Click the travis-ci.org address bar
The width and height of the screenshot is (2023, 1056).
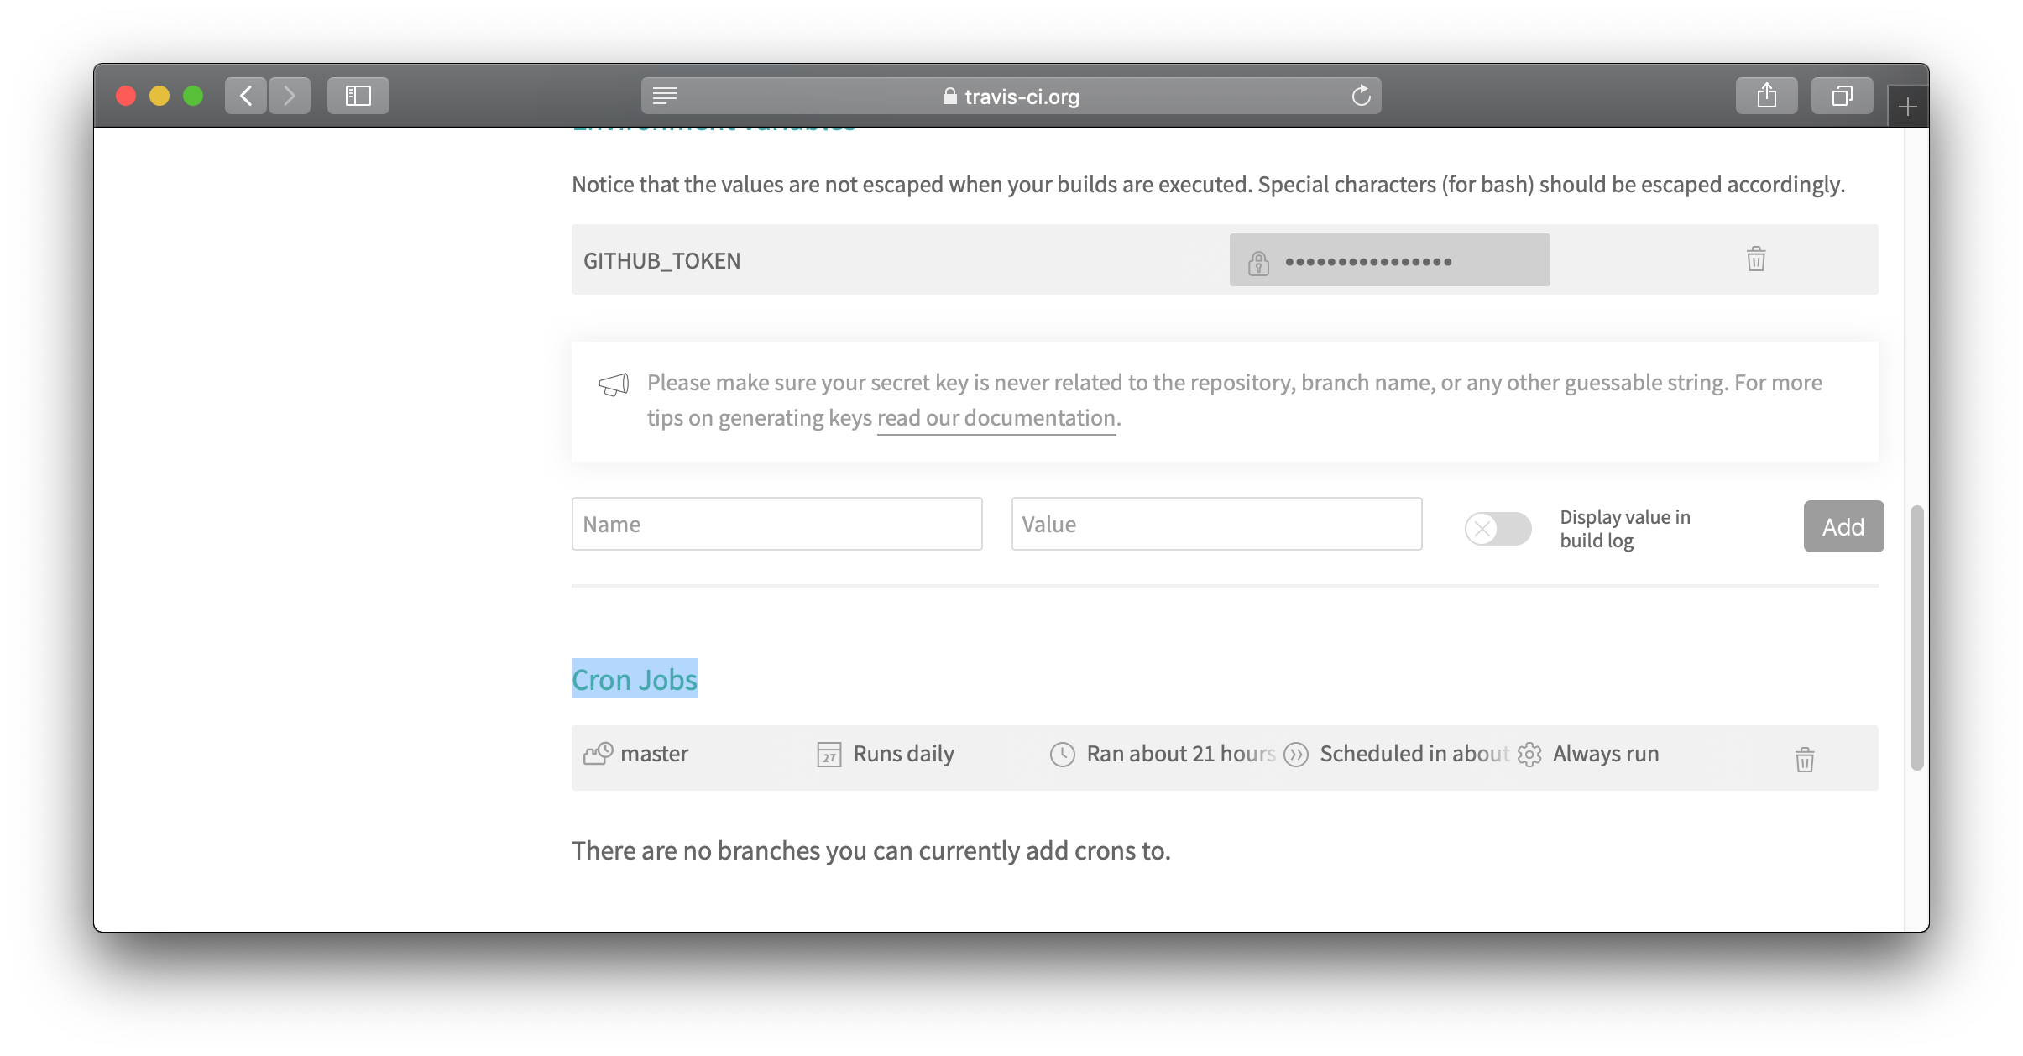click(x=1011, y=96)
